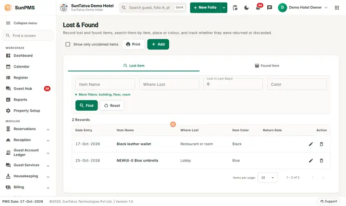Select the NEWUI-E Blue umbrella item name

137,160
